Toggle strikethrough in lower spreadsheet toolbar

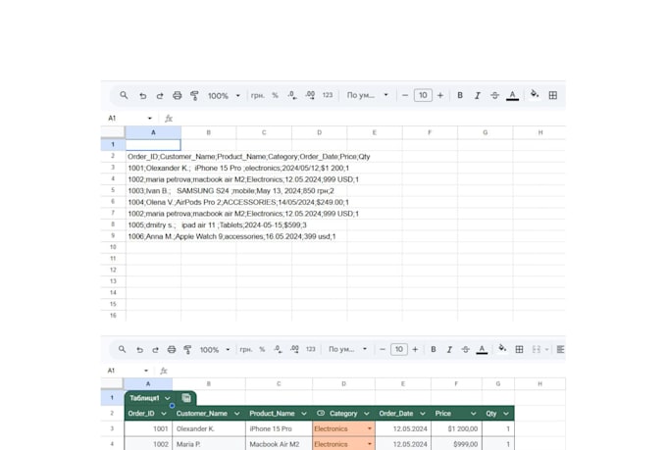[465, 350]
